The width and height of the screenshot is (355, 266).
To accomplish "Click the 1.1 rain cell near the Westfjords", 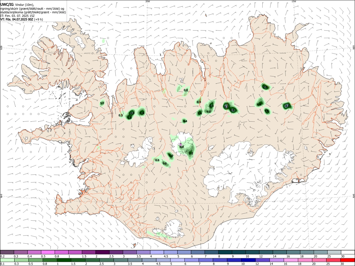I will pos(102,103).
